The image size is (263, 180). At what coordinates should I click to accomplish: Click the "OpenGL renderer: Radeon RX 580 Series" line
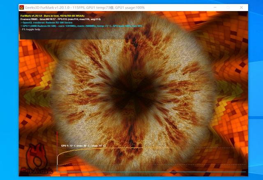46,23
